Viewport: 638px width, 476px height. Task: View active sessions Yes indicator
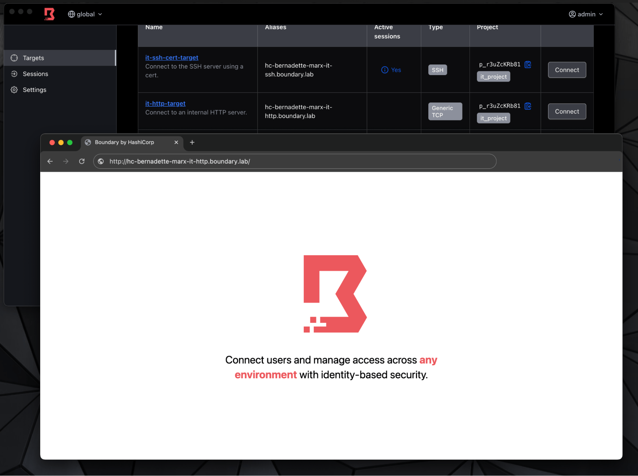click(x=391, y=70)
